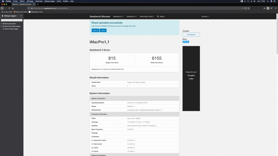Save page to Pocket icon

tap(245, 8)
